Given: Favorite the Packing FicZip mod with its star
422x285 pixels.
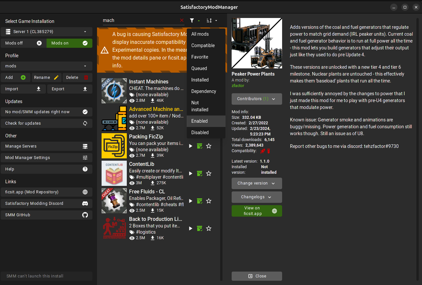Looking at the screenshot, I should [x=209, y=146].
